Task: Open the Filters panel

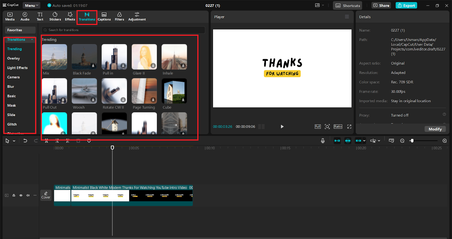Action: click(x=119, y=16)
